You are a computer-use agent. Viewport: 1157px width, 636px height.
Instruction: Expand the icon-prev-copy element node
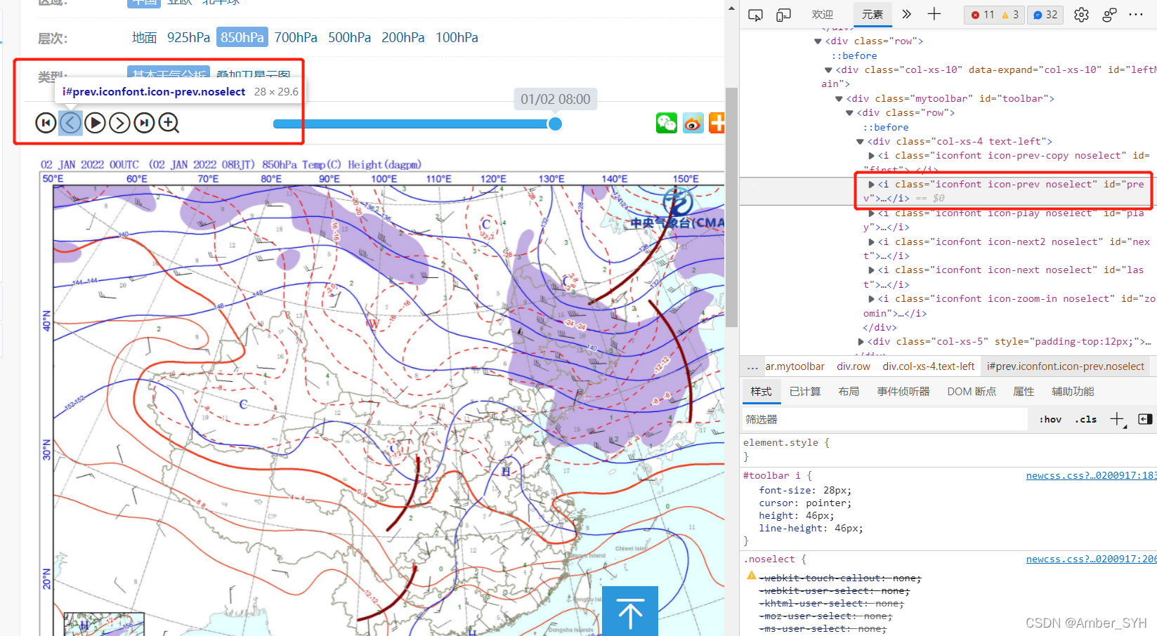872,156
